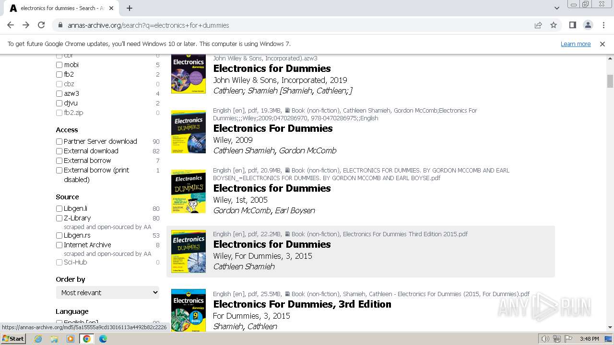Open Electronics for Dummies, Wiley 1st 2005

click(272, 188)
